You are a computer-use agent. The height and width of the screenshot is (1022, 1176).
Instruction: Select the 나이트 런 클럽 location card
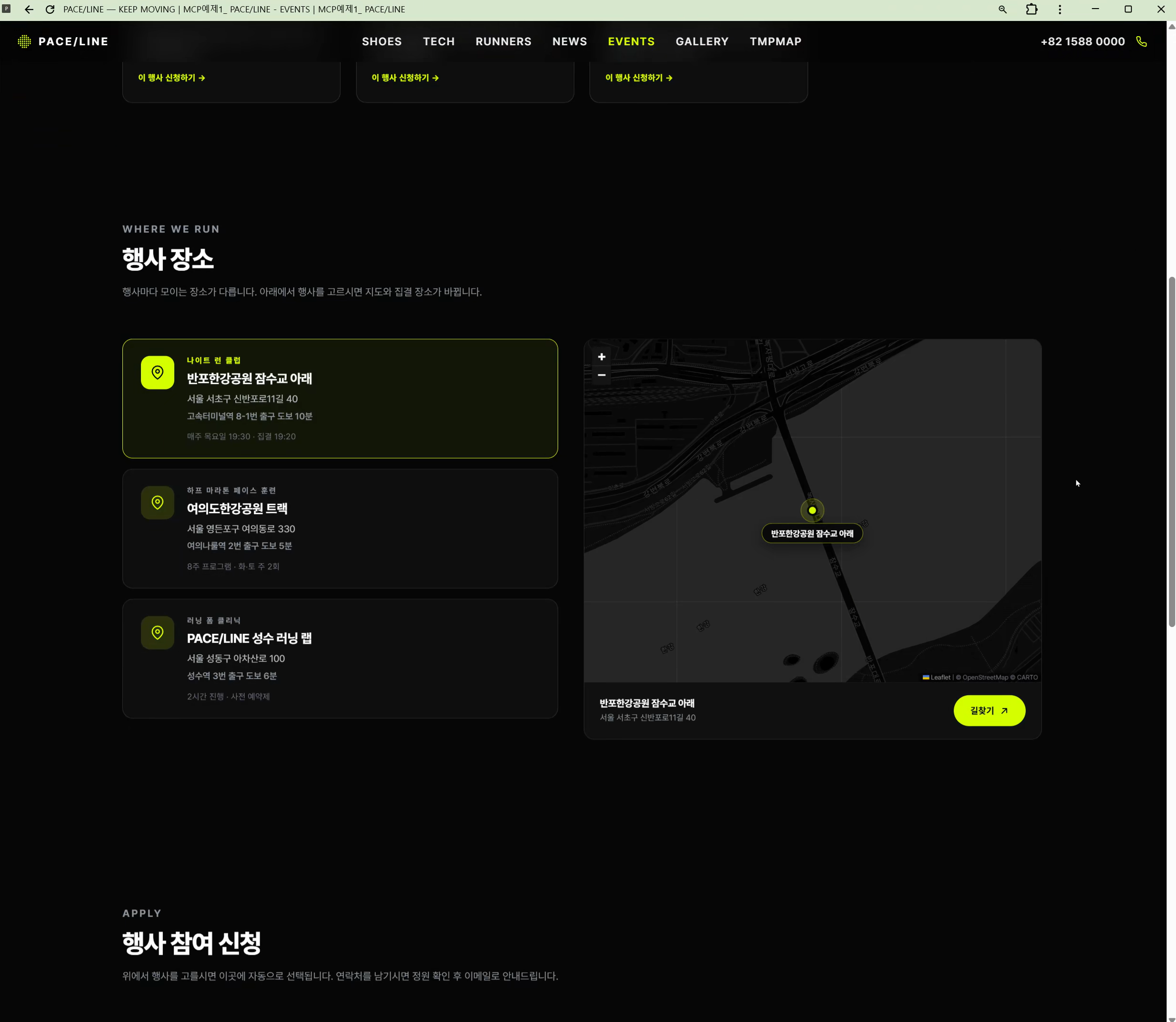[340, 399]
